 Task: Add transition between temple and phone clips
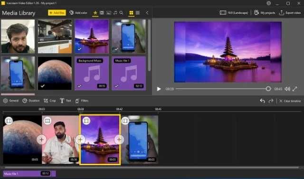(119, 140)
